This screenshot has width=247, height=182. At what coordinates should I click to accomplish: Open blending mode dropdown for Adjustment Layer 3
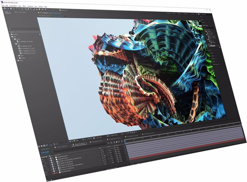coord(102,150)
